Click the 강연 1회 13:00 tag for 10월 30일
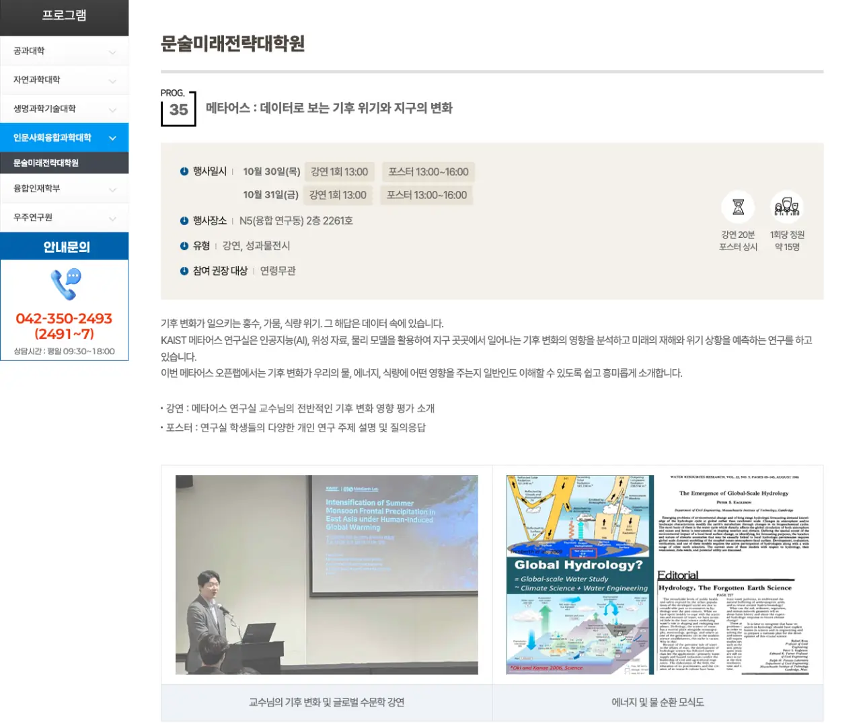 pyautogui.click(x=339, y=172)
